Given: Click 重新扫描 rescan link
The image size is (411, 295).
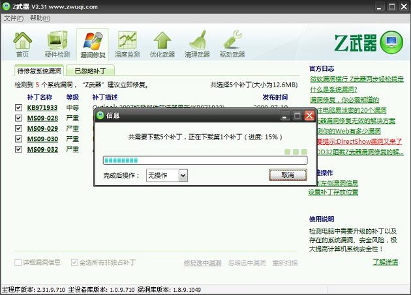Looking at the screenshot, I should [285, 263].
